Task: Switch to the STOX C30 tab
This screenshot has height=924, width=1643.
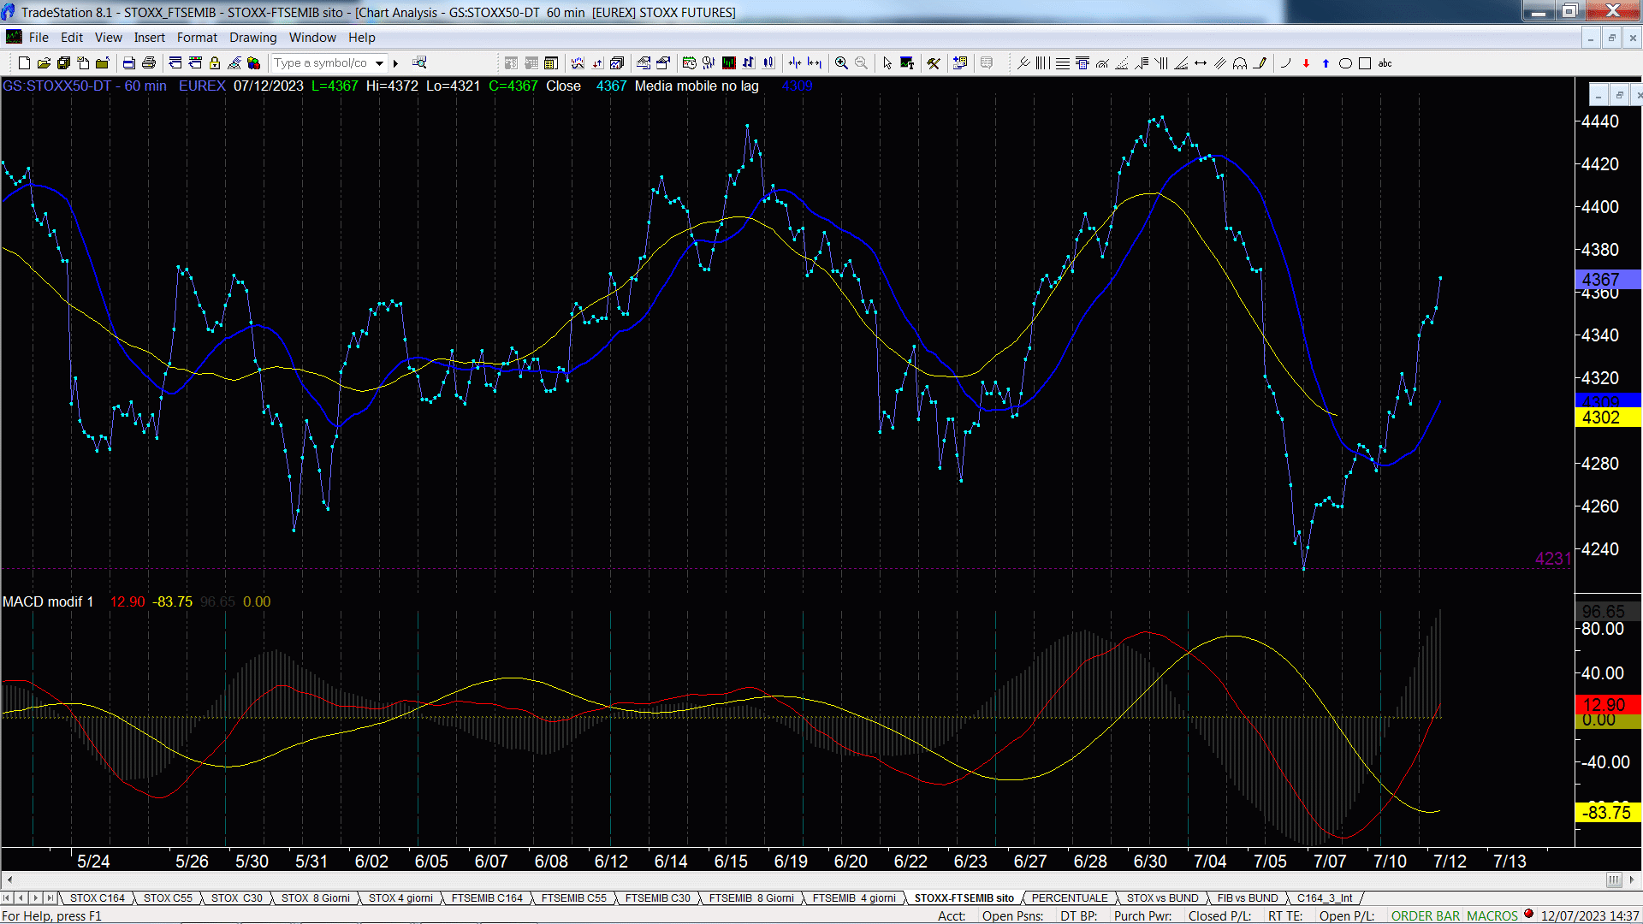Action: click(x=236, y=897)
